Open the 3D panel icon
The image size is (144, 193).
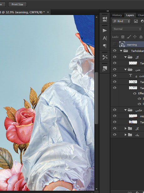[x=105, y=19]
